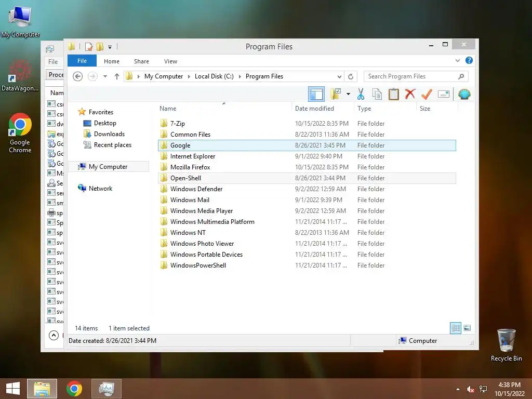Click Program Files in the address bar
The image size is (532, 399).
[264, 76]
